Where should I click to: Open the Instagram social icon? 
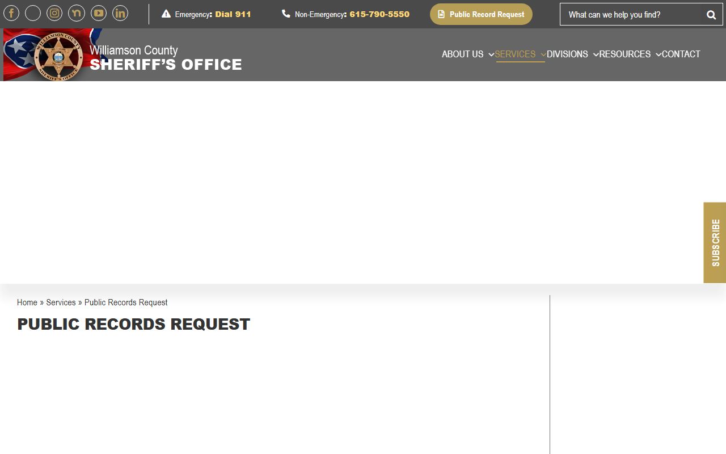coord(54,13)
